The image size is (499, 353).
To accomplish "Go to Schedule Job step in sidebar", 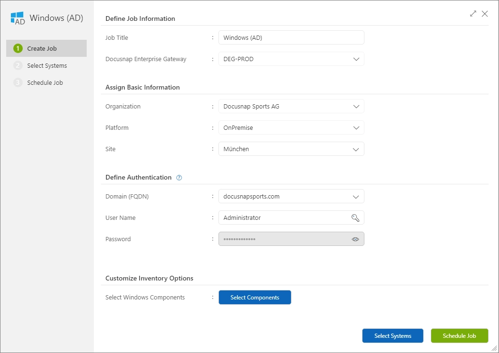I will click(46, 82).
